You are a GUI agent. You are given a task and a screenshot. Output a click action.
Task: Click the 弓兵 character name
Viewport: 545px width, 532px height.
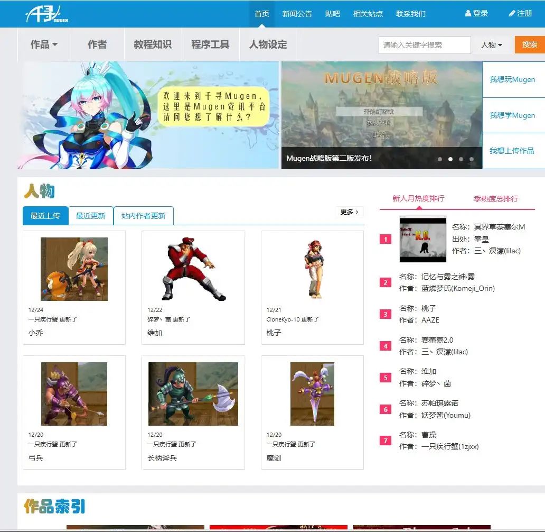tap(36, 458)
